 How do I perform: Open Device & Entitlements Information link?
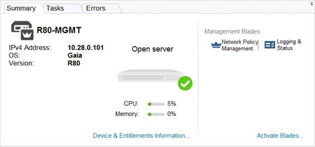141,136
